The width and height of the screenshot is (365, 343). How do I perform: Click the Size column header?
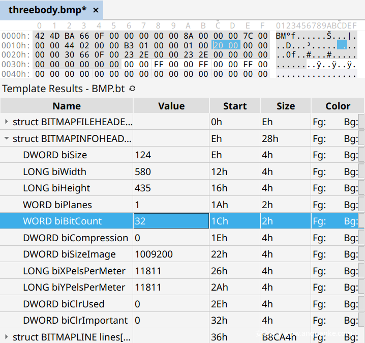pyautogui.click(x=285, y=106)
